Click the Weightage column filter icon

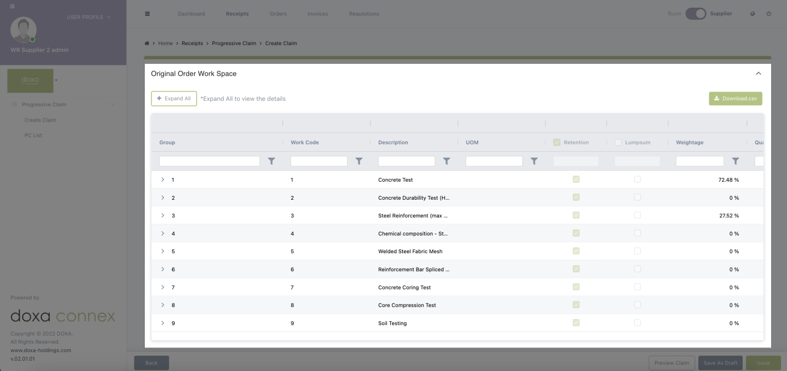pyautogui.click(x=735, y=161)
